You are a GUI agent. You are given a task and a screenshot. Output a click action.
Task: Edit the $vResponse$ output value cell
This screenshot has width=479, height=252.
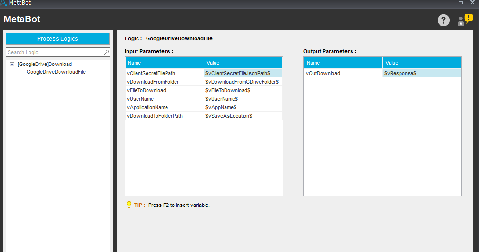[421, 73]
